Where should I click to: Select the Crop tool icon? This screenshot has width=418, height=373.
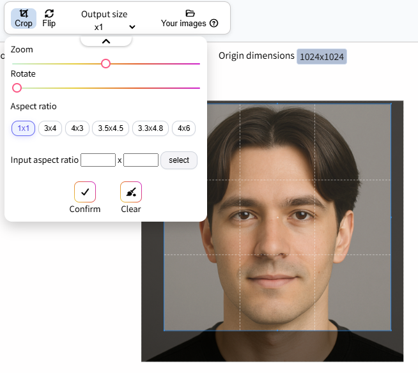pyautogui.click(x=24, y=13)
